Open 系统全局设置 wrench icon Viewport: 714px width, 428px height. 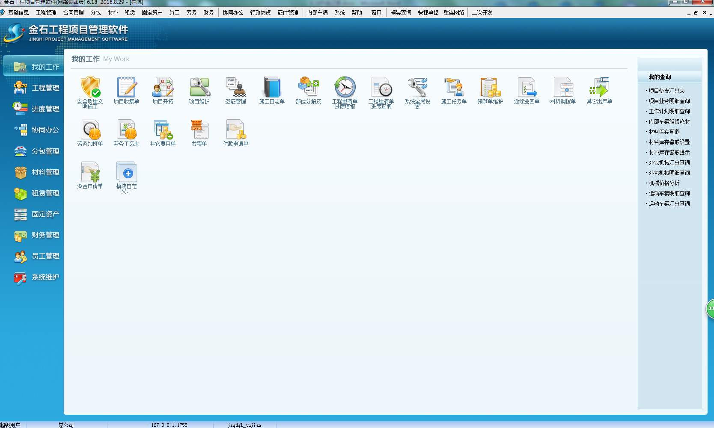pyautogui.click(x=418, y=87)
